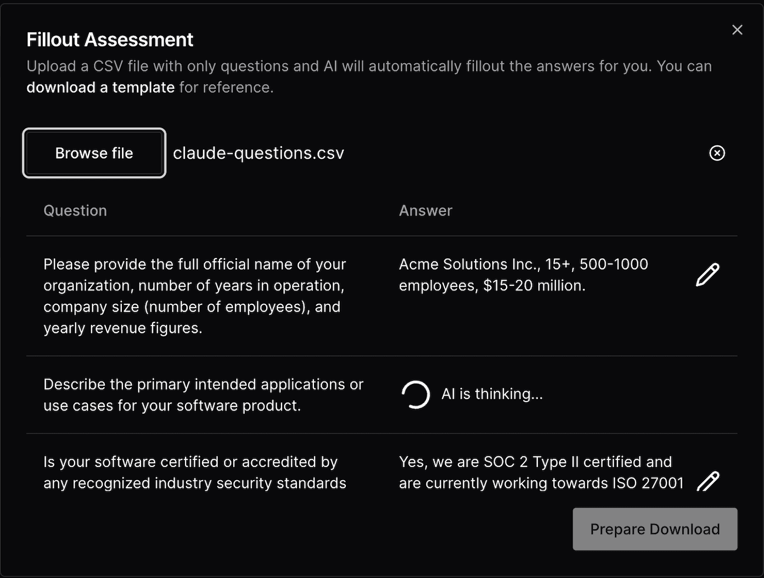
Task: Select the claude-questions.csv file name
Action: click(259, 153)
